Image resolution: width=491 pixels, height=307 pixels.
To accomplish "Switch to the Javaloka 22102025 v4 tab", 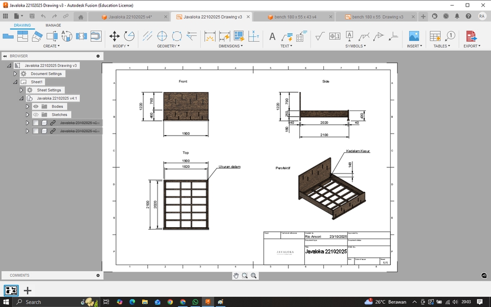I will pos(130,17).
